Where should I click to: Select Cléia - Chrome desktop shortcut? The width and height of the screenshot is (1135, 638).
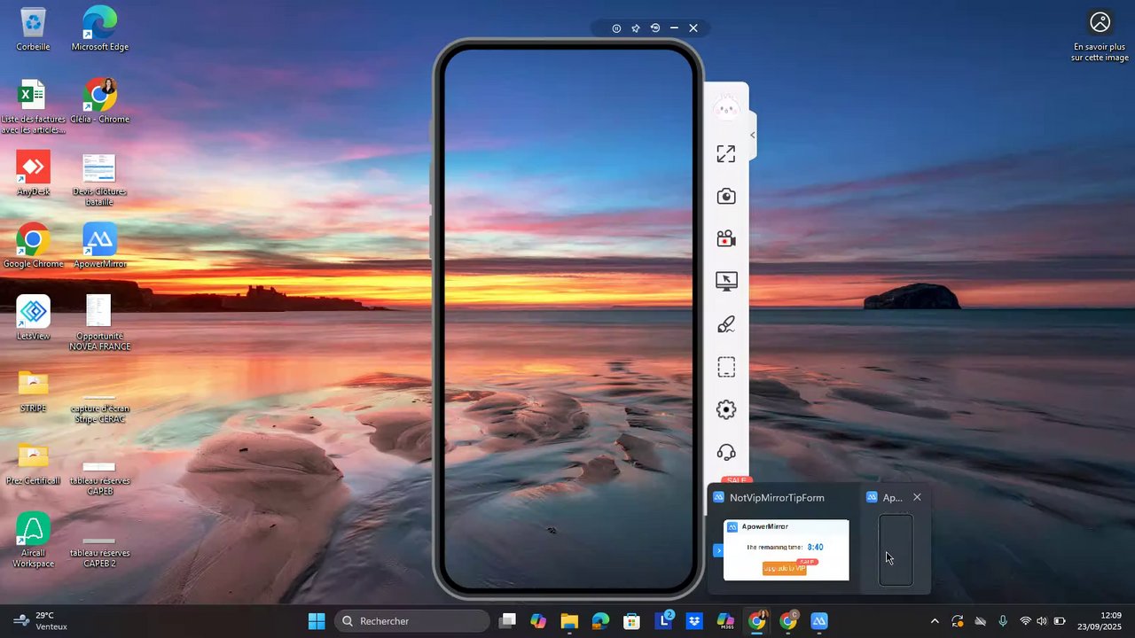[x=99, y=101]
